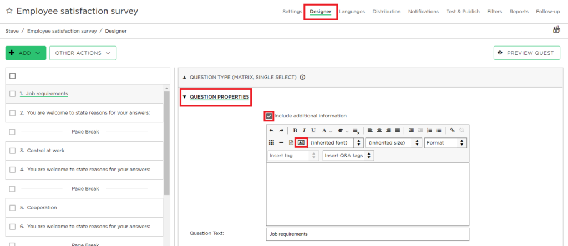Click the insert hyperlink chain icon
Image resolution: width=568 pixels, height=246 pixels.
point(452,130)
